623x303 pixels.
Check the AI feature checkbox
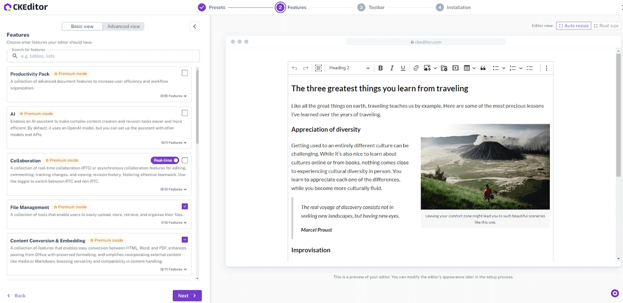pyautogui.click(x=185, y=113)
